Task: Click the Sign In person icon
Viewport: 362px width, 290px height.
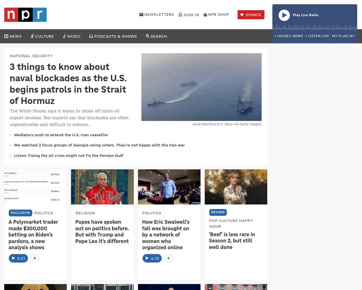Action: tap(180, 14)
